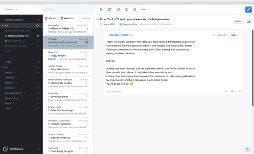Screen dimensions: 254x154
Task: Open the Extra Mile Deluxe conversation
Action: pyautogui.click(x=68, y=70)
